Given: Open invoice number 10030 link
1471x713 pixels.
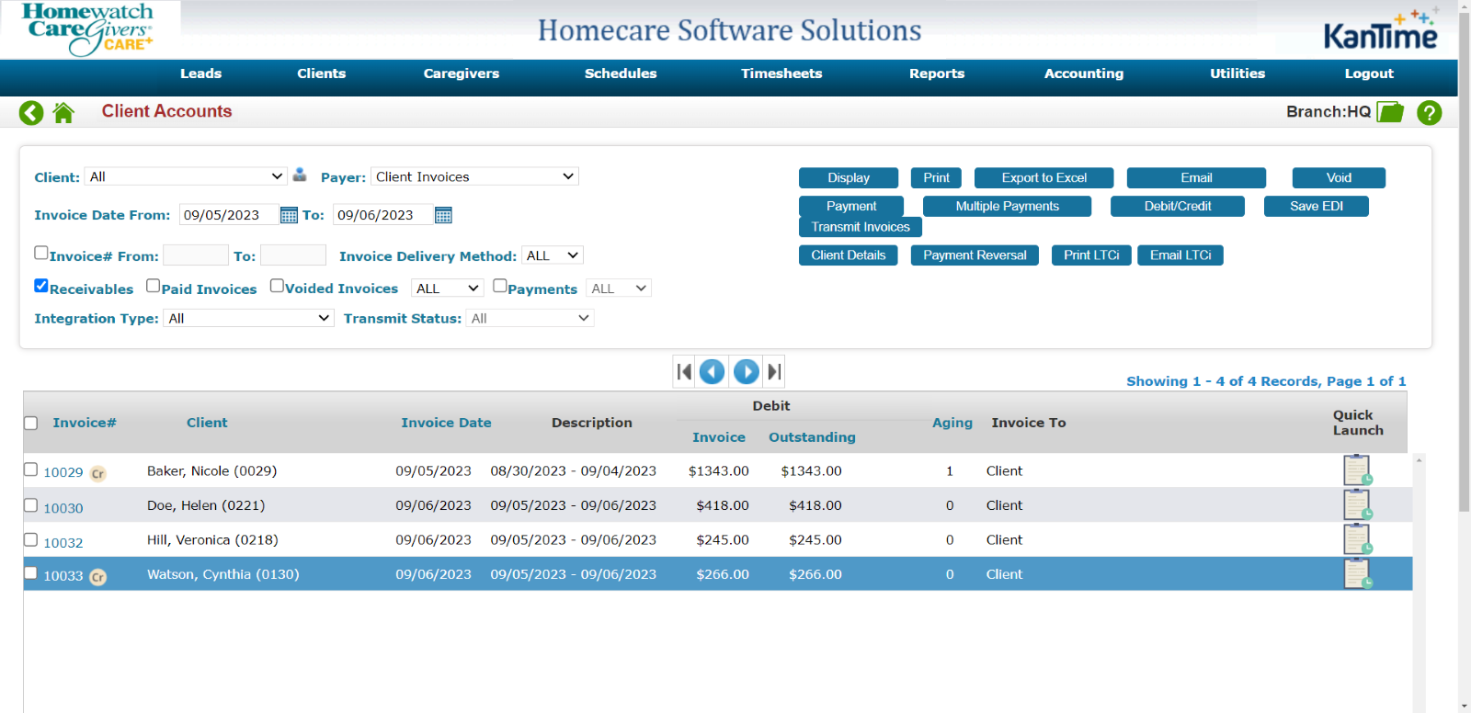Looking at the screenshot, I should point(63,508).
